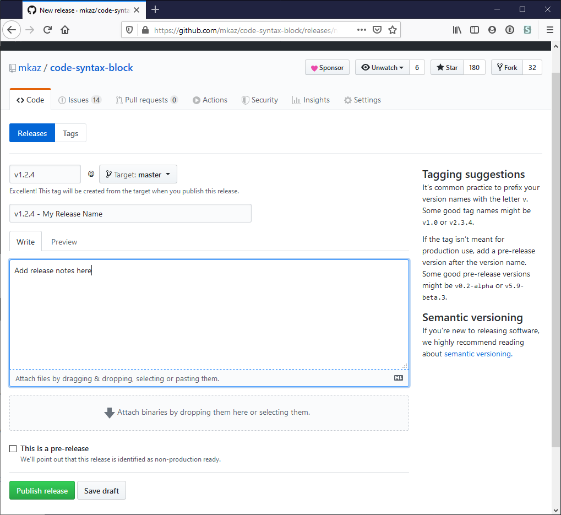Save page to Pocket icon
This screenshot has width=561, height=515.
tap(377, 30)
